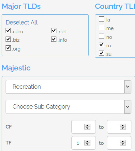Expand the Choose Sub Category dropdown
This screenshot has width=135, height=151.
pos(68,107)
